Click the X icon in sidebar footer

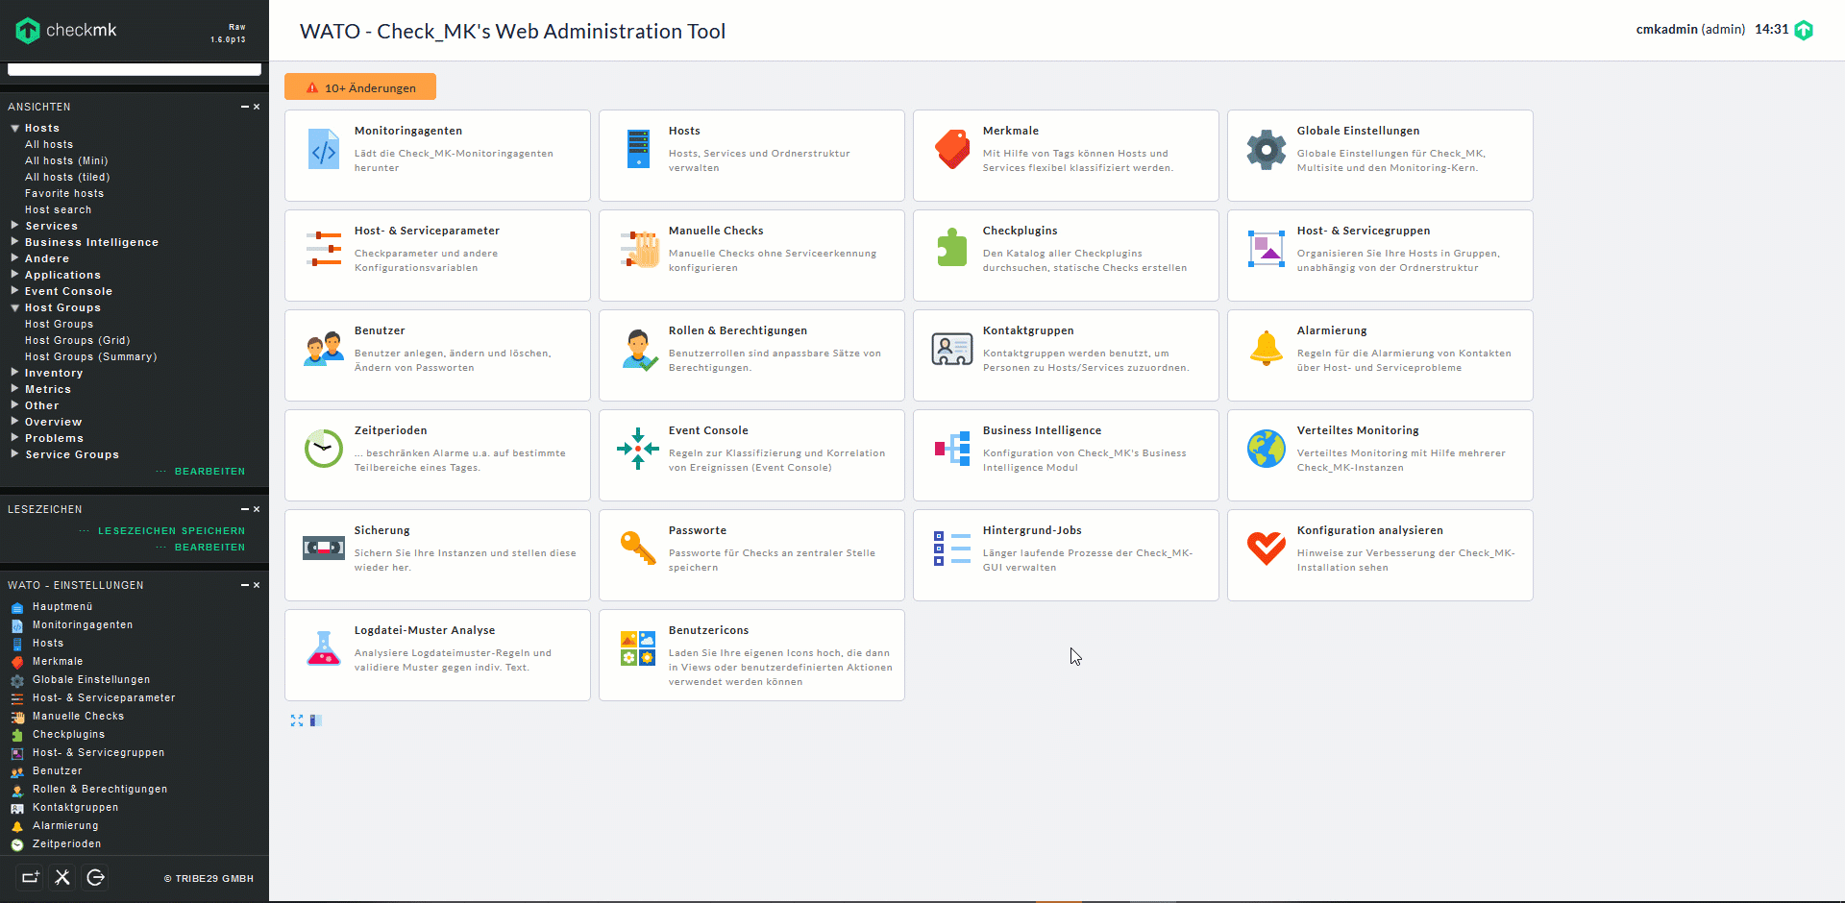(62, 877)
